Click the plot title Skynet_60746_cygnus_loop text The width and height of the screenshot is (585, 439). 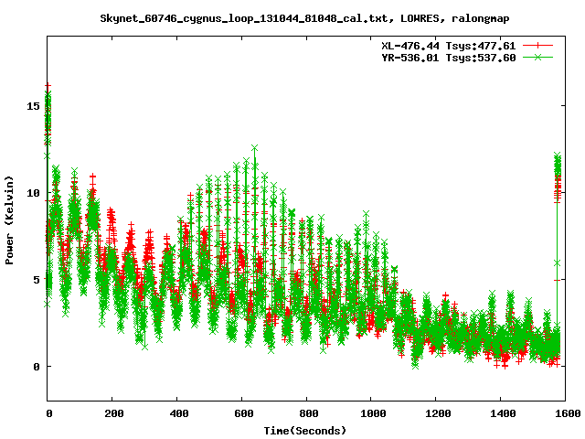click(x=304, y=18)
